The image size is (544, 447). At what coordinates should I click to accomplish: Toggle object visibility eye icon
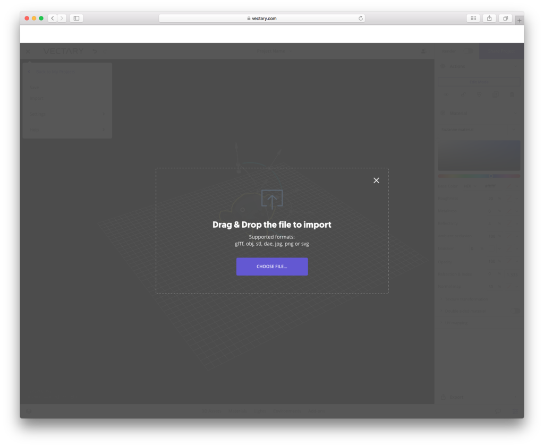446,94
